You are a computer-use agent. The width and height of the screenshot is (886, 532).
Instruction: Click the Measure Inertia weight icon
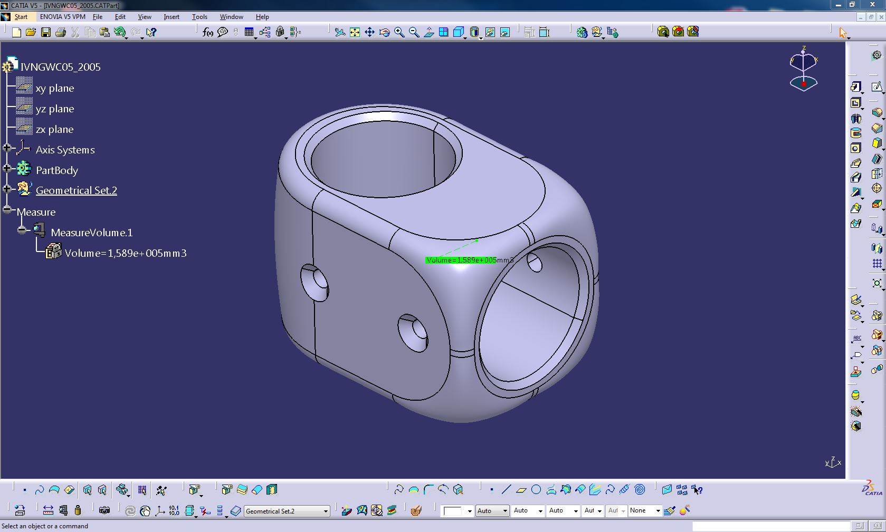pos(78,510)
